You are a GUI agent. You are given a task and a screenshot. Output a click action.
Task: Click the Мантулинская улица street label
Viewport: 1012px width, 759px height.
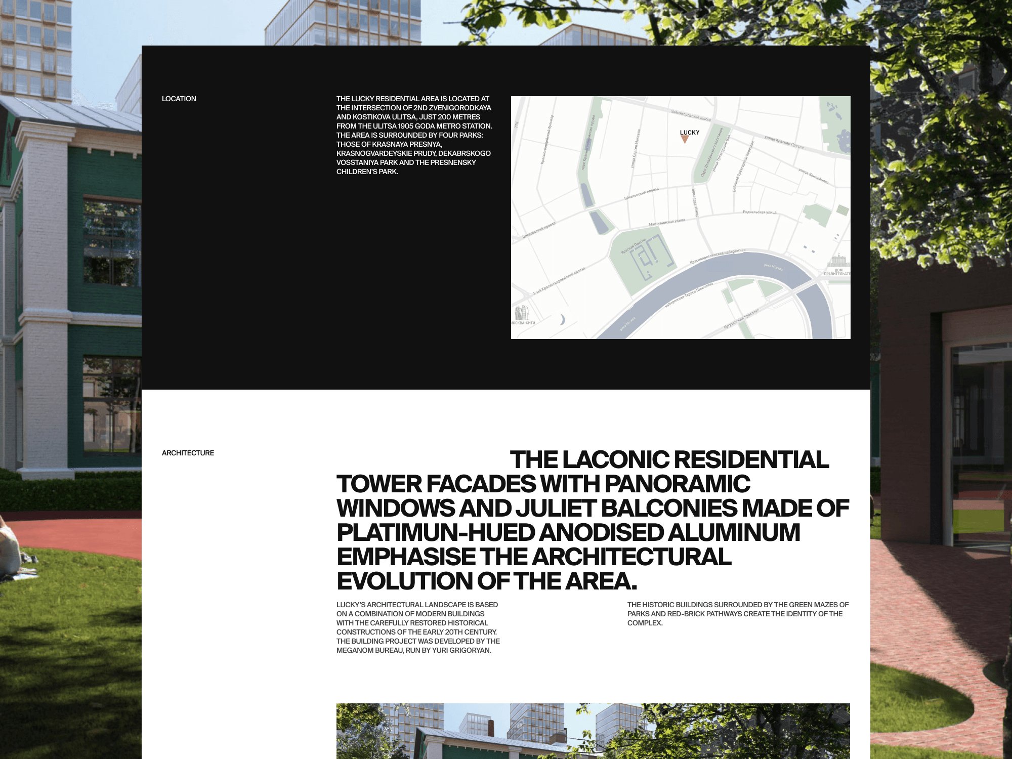pyautogui.click(x=667, y=223)
